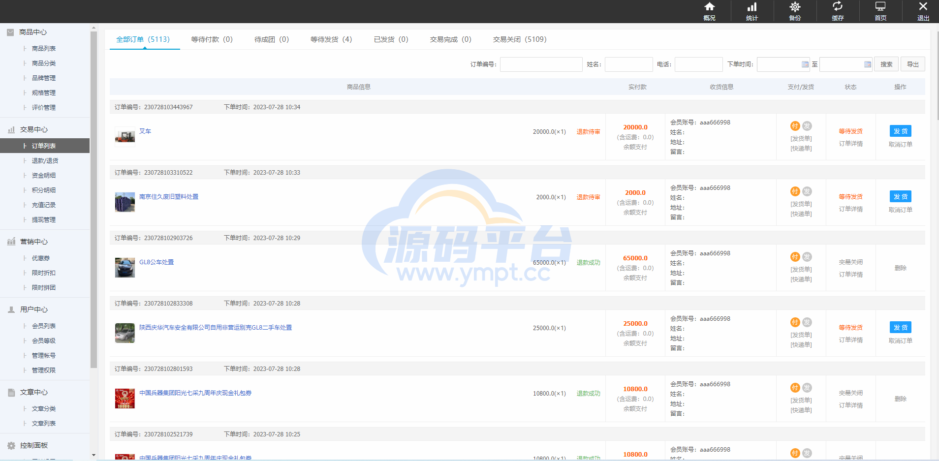Click the 搜索 search button
The width and height of the screenshot is (939, 461).
click(886, 64)
